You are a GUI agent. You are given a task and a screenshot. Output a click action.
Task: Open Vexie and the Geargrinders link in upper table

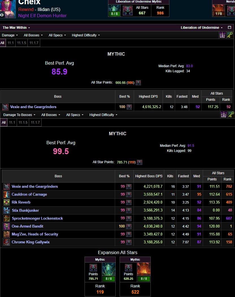tap(33, 107)
